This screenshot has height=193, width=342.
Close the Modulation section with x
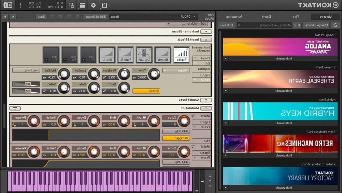tap(206, 108)
